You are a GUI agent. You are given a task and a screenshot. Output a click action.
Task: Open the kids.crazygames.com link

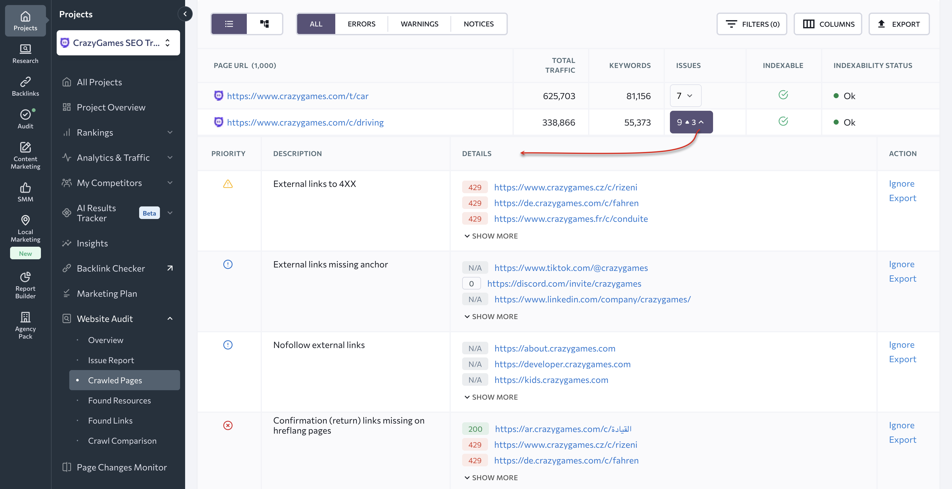coord(551,380)
